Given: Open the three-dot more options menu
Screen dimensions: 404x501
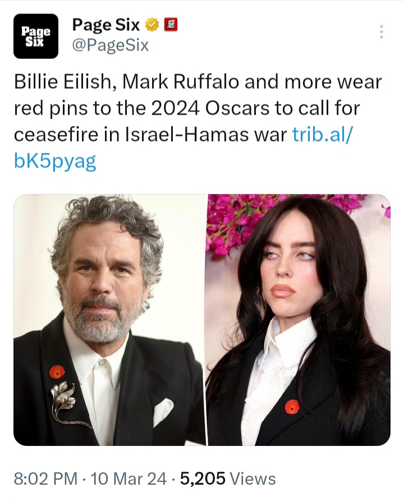Looking at the screenshot, I should point(381,31).
